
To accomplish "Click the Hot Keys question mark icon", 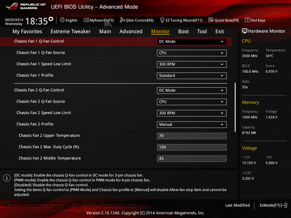I will click(247, 20).
